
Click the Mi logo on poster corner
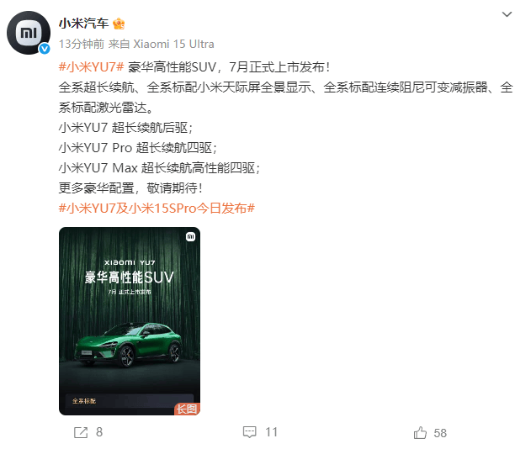coord(190,236)
